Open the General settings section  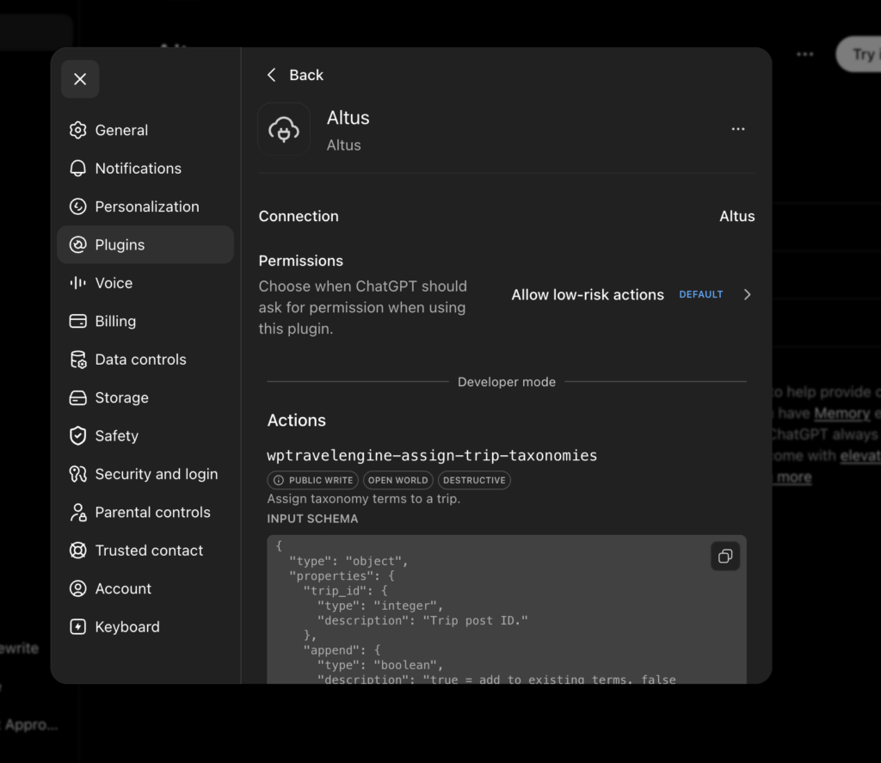click(145, 130)
